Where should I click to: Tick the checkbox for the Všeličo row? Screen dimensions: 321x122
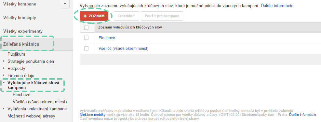point(87,49)
